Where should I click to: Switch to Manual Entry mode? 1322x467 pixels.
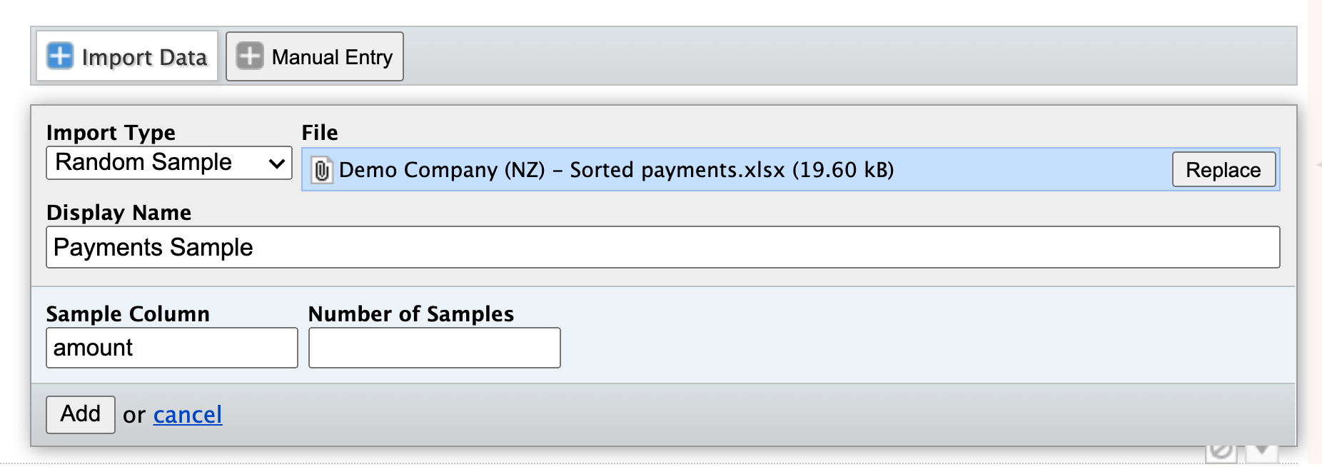click(314, 56)
